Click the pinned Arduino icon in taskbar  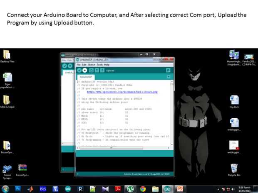[68, 189]
